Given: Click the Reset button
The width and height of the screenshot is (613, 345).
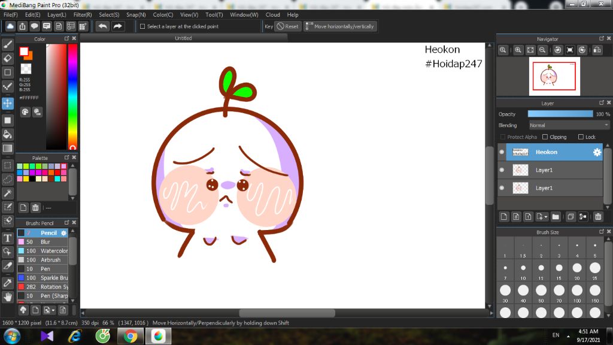Looking at the screenshot, I should 287,26.
